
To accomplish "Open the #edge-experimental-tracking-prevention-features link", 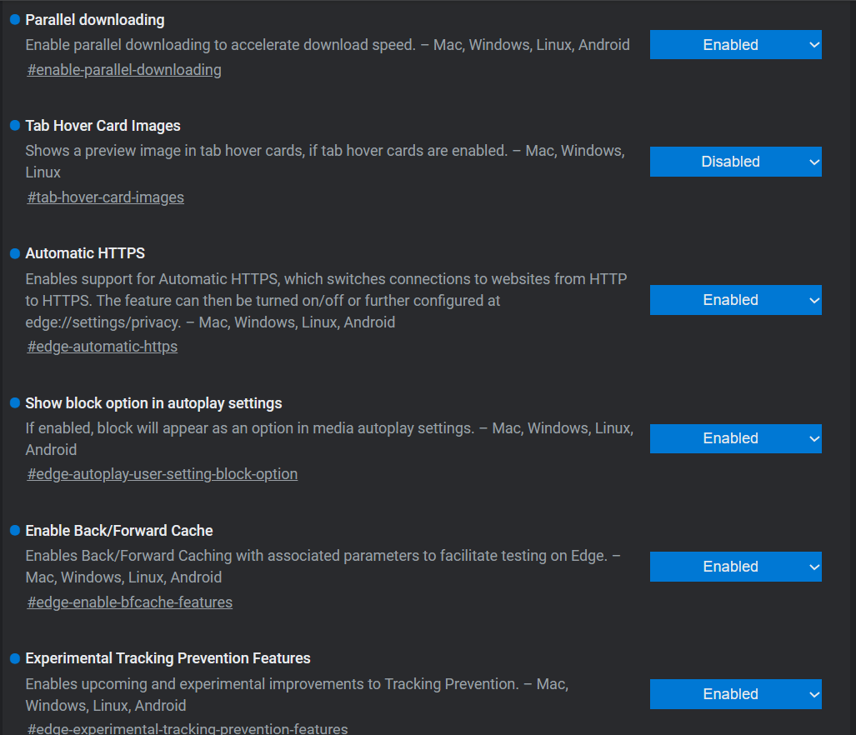I will click(188, 728).
